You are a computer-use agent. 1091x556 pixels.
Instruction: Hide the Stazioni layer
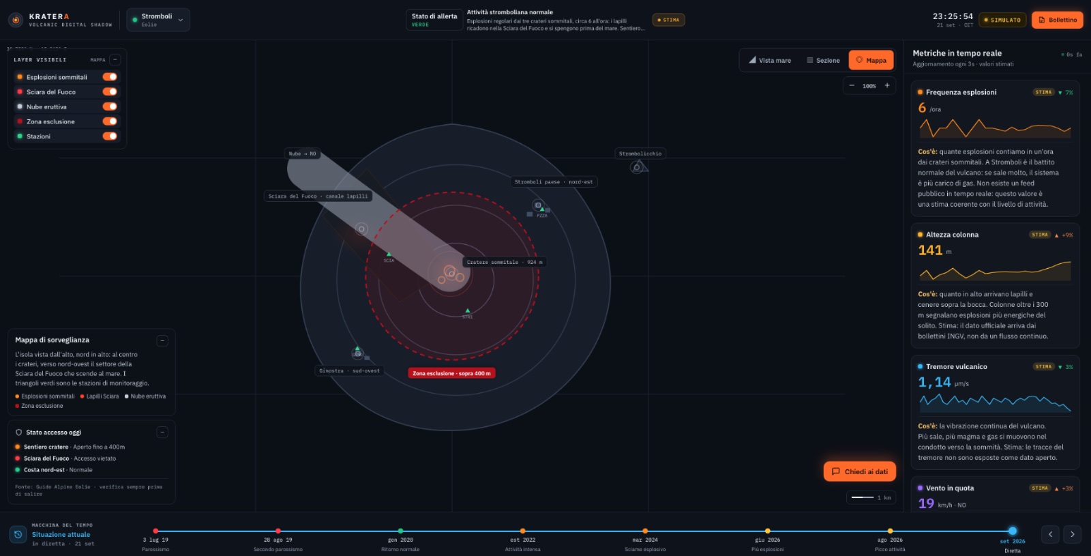tap(110, 136)
